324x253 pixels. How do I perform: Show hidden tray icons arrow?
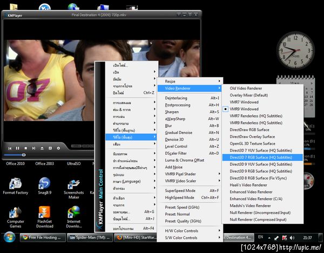(269, 238)
